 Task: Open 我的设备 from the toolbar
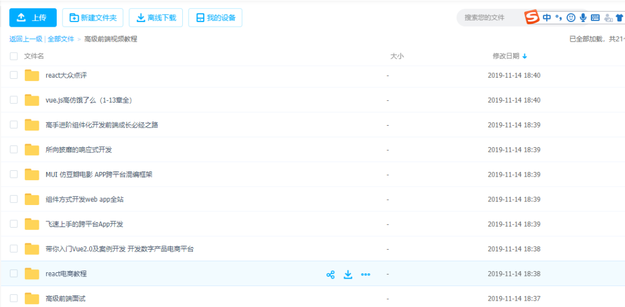click(215, 18)
